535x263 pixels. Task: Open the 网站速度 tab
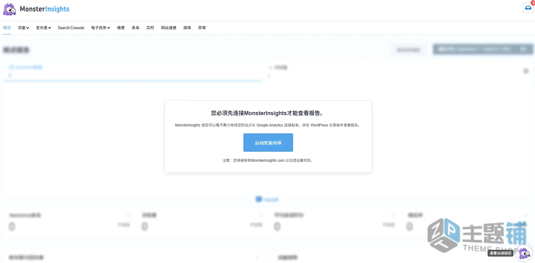pos(169,28)
